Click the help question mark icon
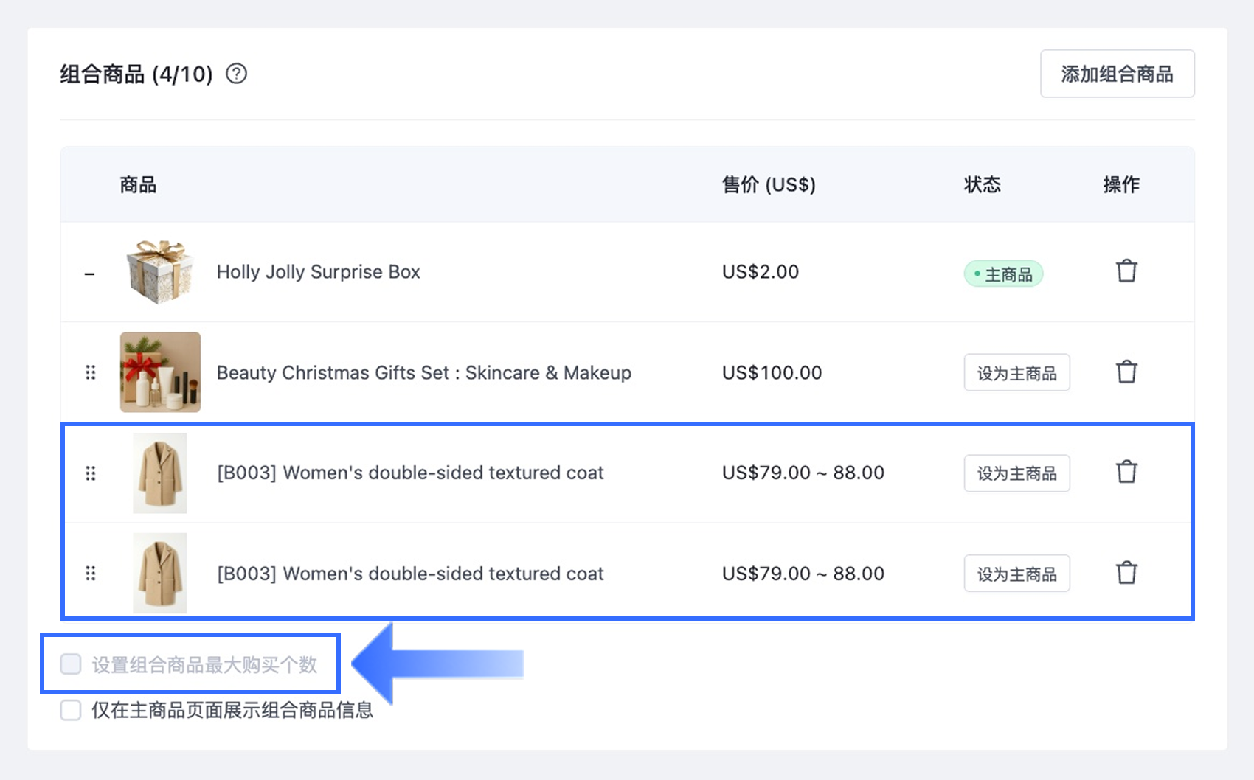The width and height of the screenshot is (1254, 780). coord(236,74)
